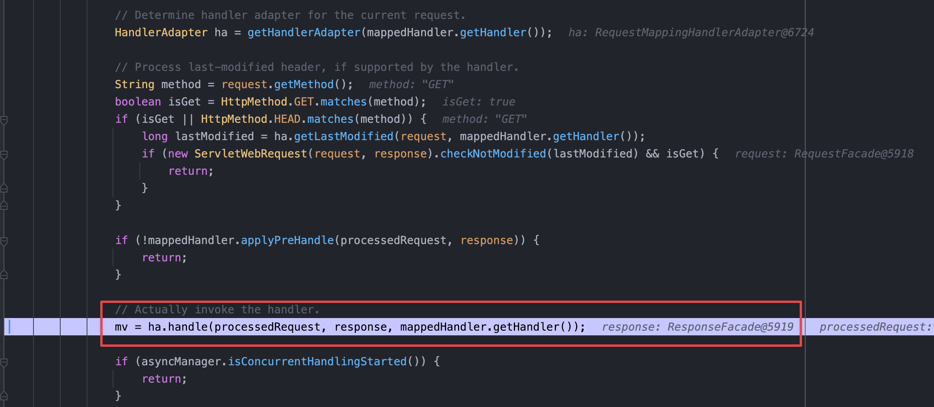The width and height of the screenshot is (934, 407).
Task: Click the getLastModified method name
Action: (343, 137)
